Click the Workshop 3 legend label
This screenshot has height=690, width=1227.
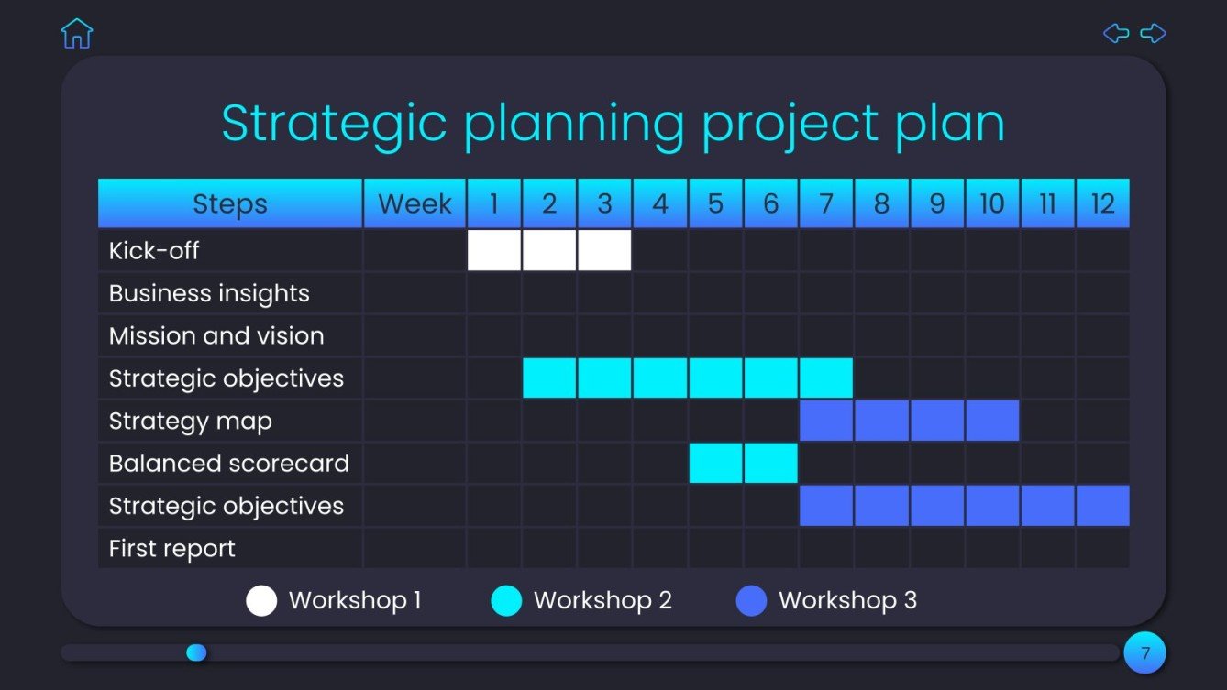click(x=847, y=600)
